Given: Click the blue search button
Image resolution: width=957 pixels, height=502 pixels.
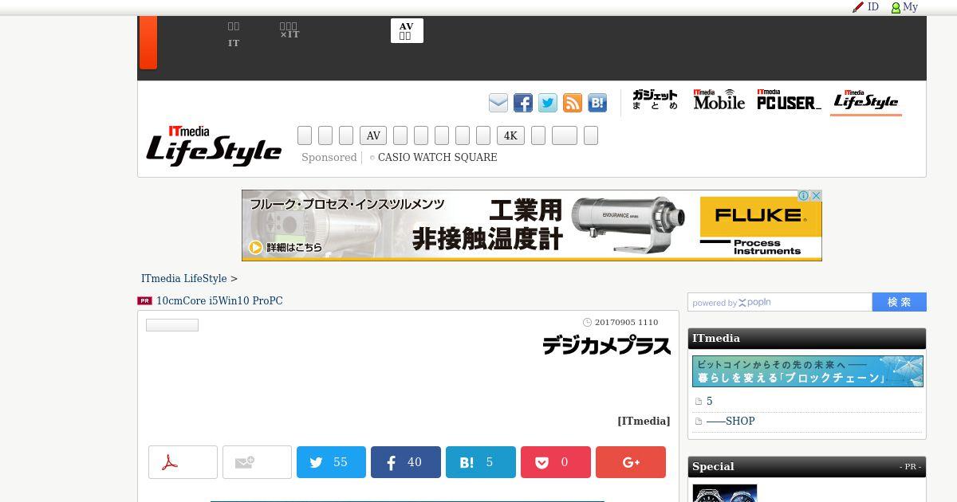Looking at the screenshot, I should [x=900, y=302].
